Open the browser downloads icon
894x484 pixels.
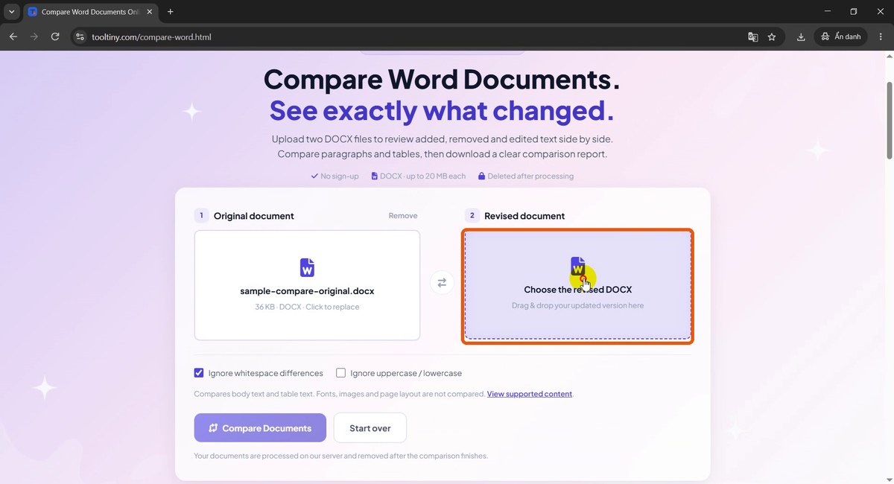pos(801,36)
